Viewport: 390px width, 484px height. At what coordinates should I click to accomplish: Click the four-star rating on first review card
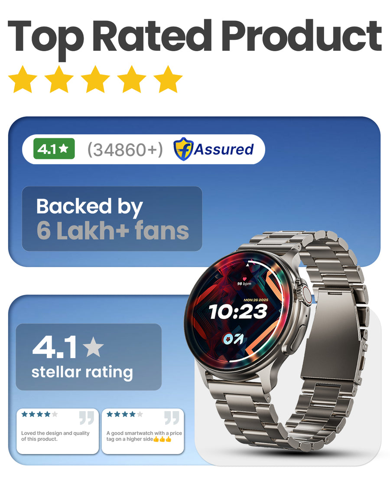coord(39,414)
